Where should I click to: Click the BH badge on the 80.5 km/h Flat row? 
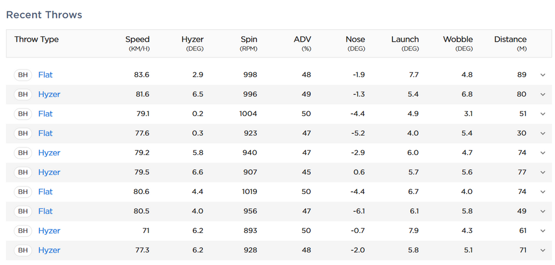[23, 211]
